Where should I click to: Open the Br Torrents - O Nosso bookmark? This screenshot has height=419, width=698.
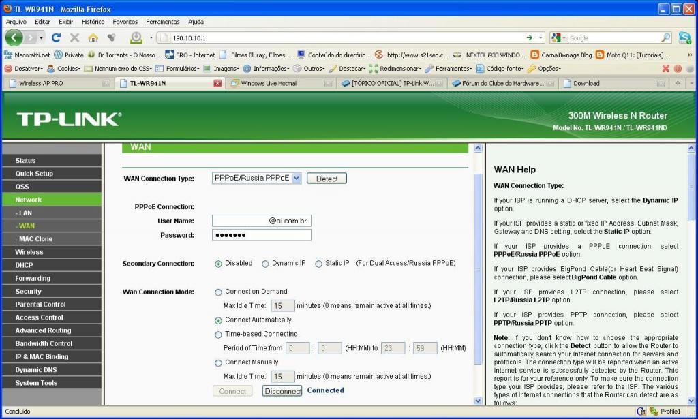[x=125, y=55]
